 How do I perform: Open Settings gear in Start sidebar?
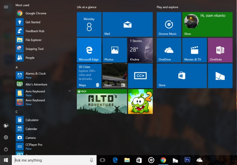[6, 137]
